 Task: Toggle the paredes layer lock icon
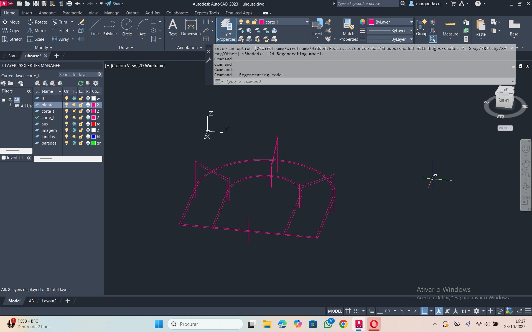pos(81,143)
